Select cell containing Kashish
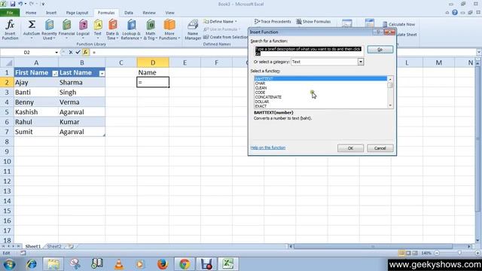 point(36,112)
